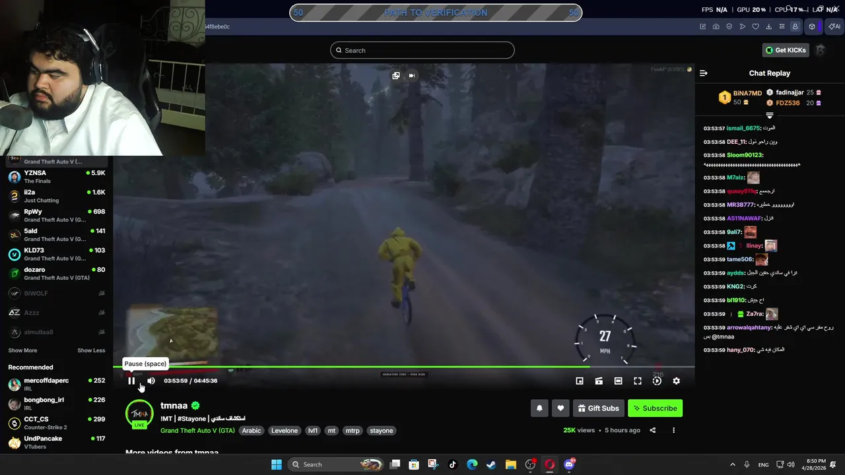Select the stayone tag
The height and width of the screenshot is (475, 845).
(382, 431)
